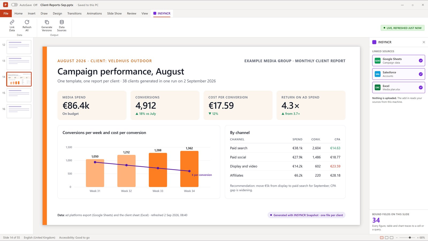The image size is (428, 241).
Task: Select slide 14 thumbnail
Action: 19,79
